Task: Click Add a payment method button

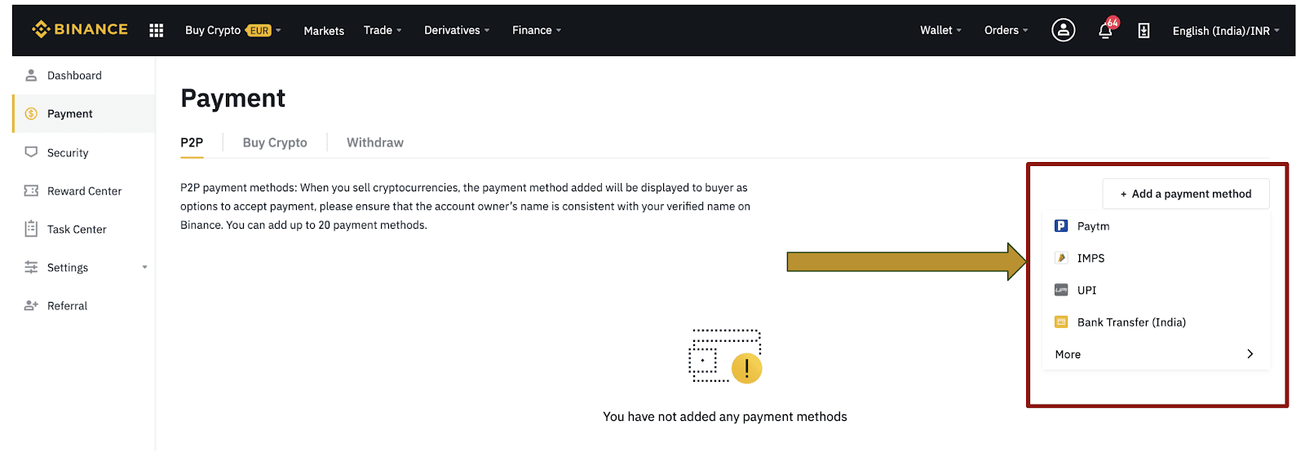Action: (1186, 194)
